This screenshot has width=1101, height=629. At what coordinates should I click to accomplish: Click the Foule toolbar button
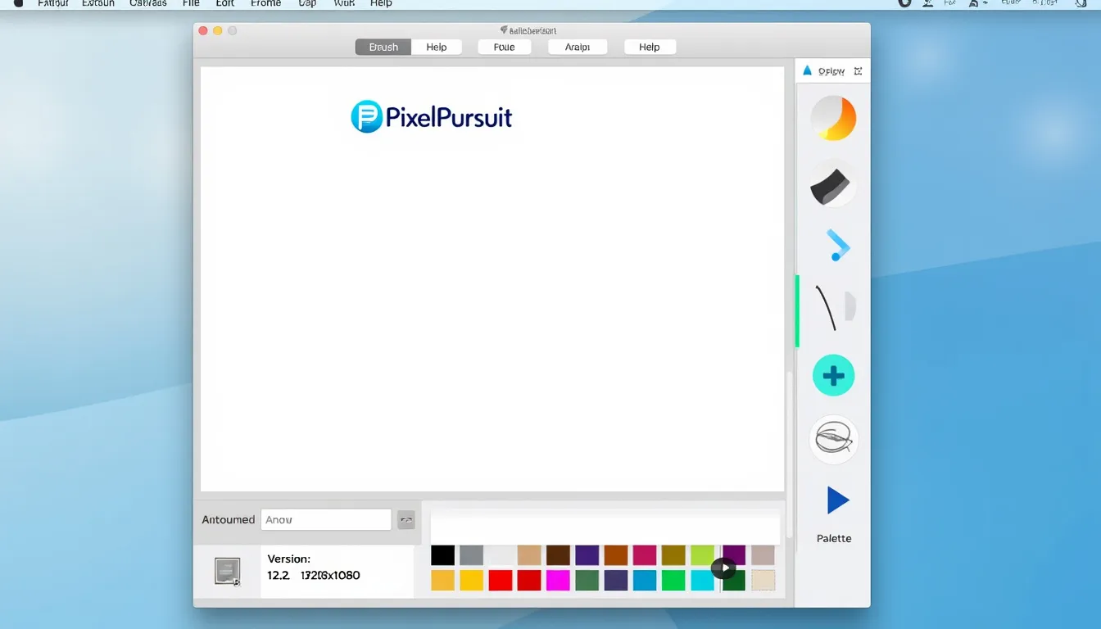[x=505, y=48]
